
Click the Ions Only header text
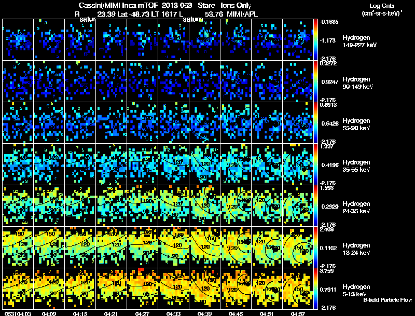pos(236,5)
